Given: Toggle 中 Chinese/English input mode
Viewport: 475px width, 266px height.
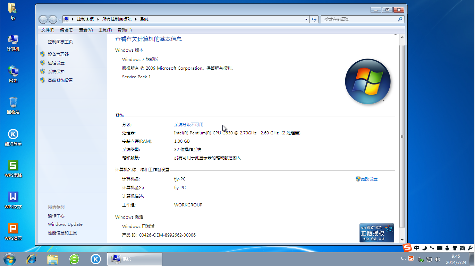Looking at the screenshot, I should 417,248.
